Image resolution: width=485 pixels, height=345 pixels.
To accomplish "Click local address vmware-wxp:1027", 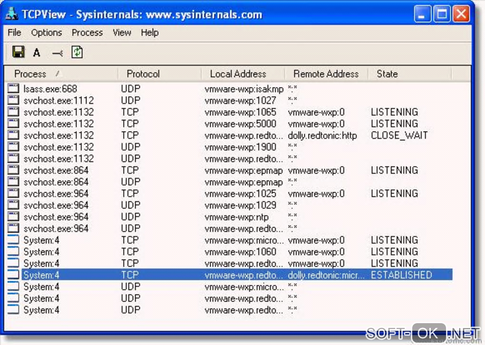I will point(240,100).
